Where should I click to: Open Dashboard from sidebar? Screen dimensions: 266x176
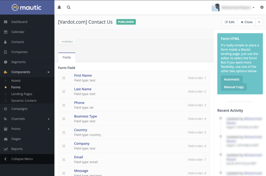coord(19,22)
